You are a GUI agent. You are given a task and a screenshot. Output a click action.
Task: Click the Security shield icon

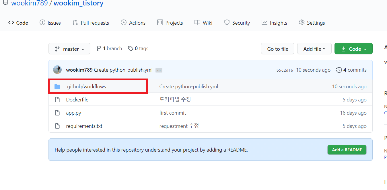227,22
